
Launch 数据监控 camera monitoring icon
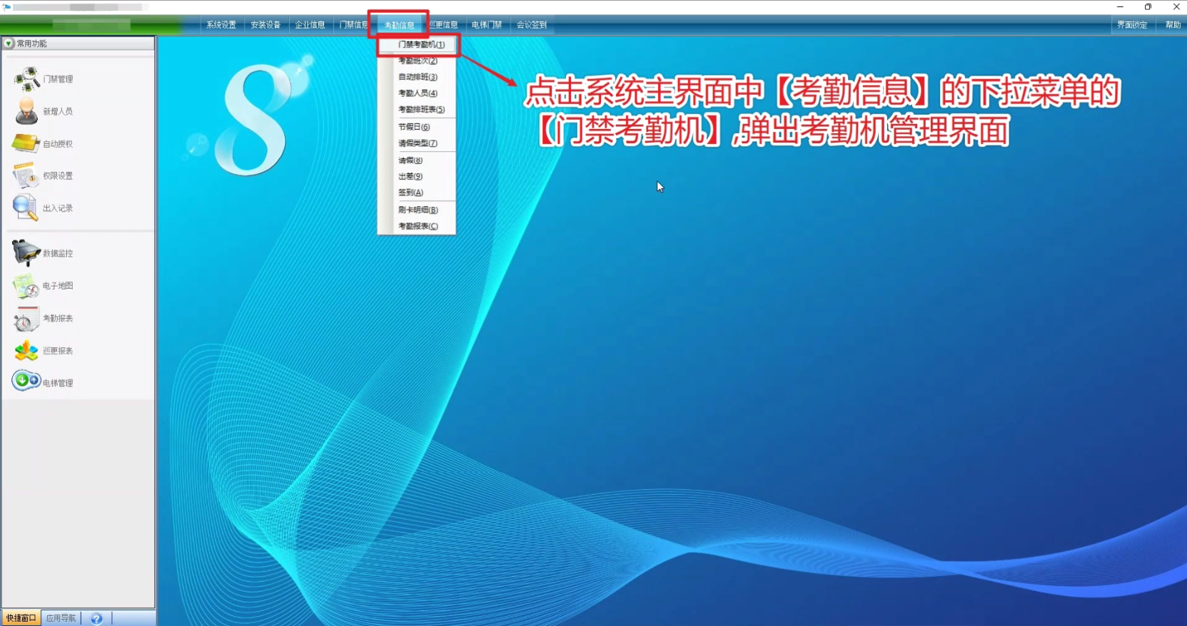click(x=26, y=253)
